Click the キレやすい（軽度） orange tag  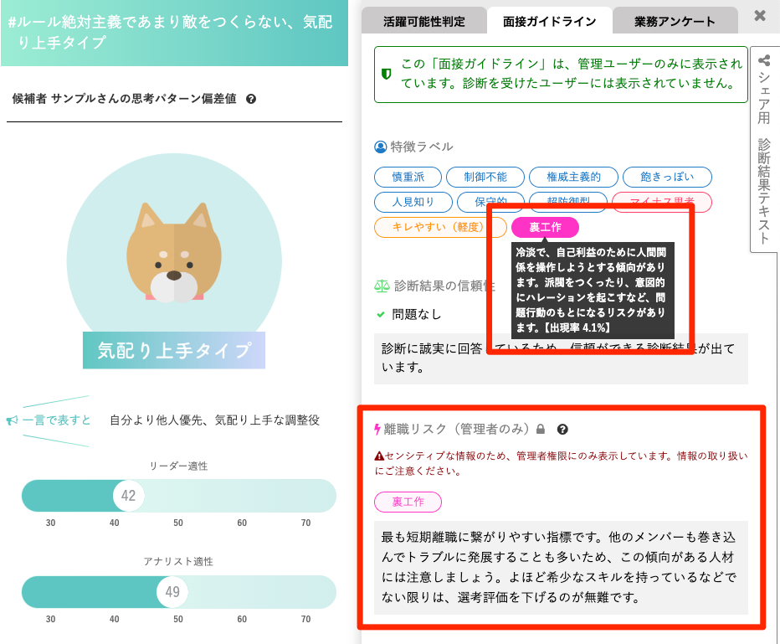[440, 228]
